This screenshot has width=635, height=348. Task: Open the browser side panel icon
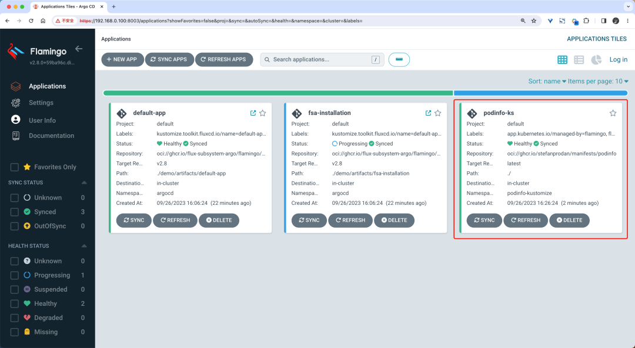pos(603,21)
